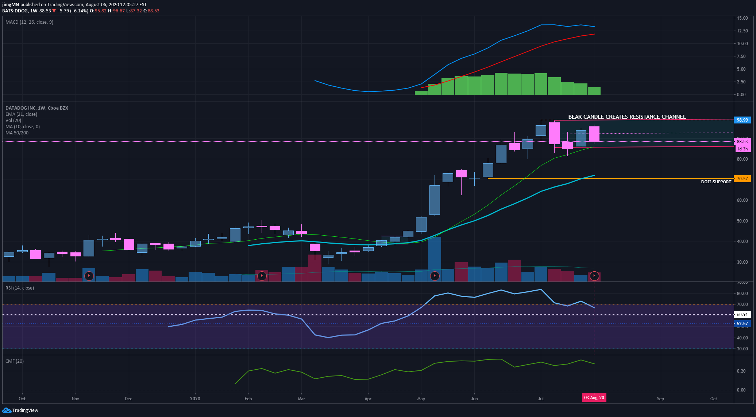Click the May earnings E marker
The height and width of the screenshot is (417, 756).
click(435, 276)
